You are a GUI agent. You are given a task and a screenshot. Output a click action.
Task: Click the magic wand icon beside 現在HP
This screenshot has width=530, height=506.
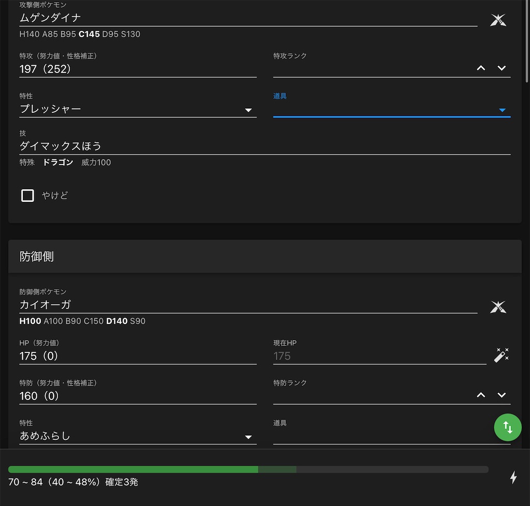tap(501, 355)
